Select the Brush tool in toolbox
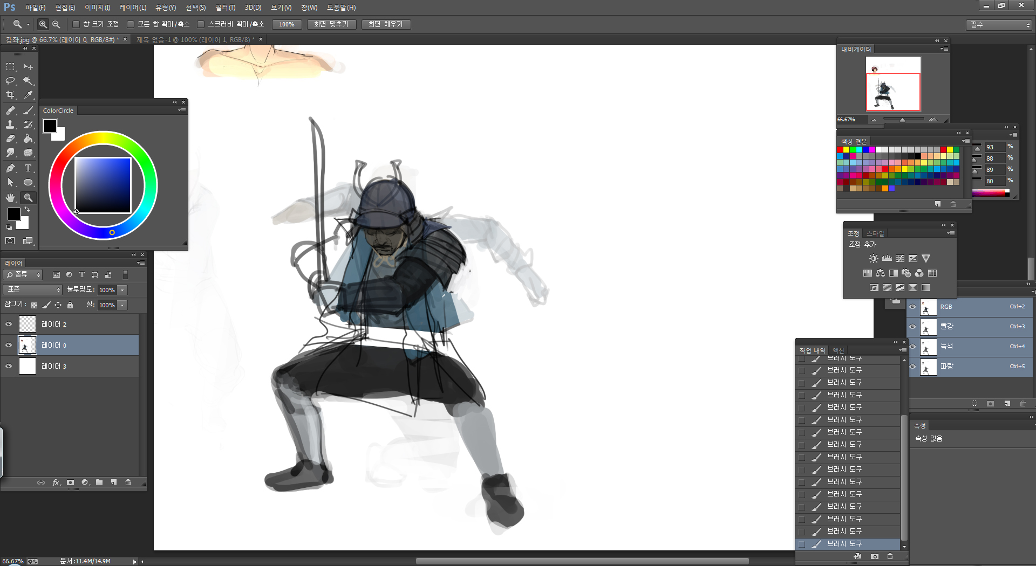 tap(28, 111)
